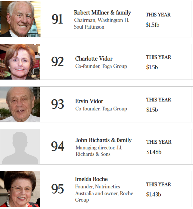
Task: Open Imelda Roche's portrait photo
Action: [x=20, y=189]
